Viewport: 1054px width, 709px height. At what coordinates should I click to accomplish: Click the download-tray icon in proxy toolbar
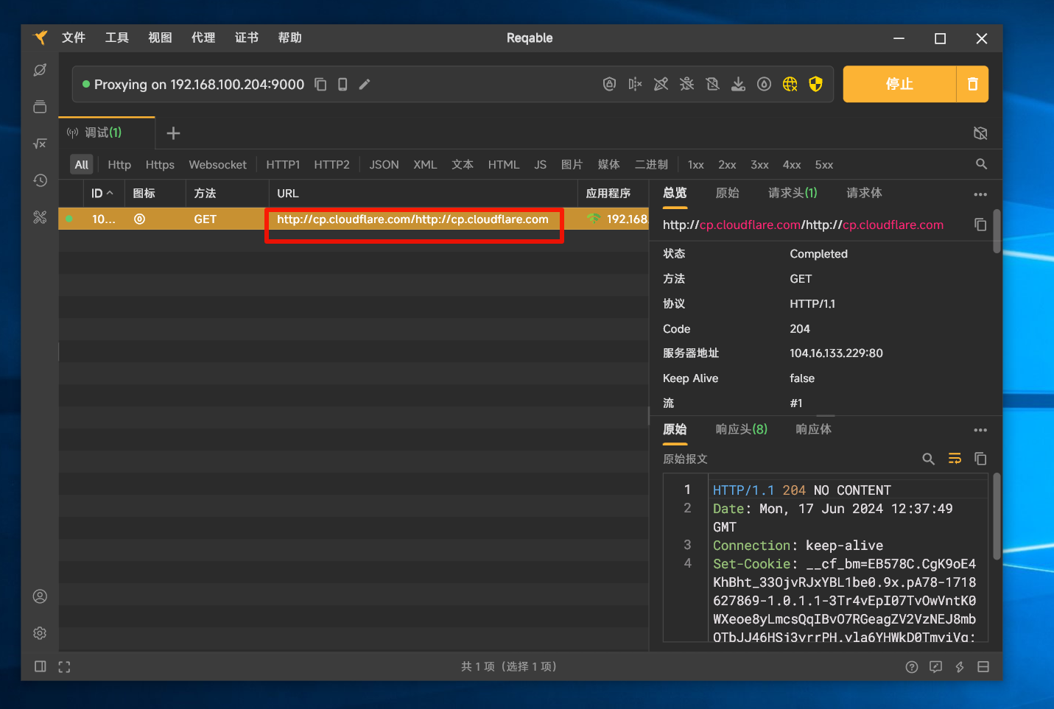coord(738,84)
